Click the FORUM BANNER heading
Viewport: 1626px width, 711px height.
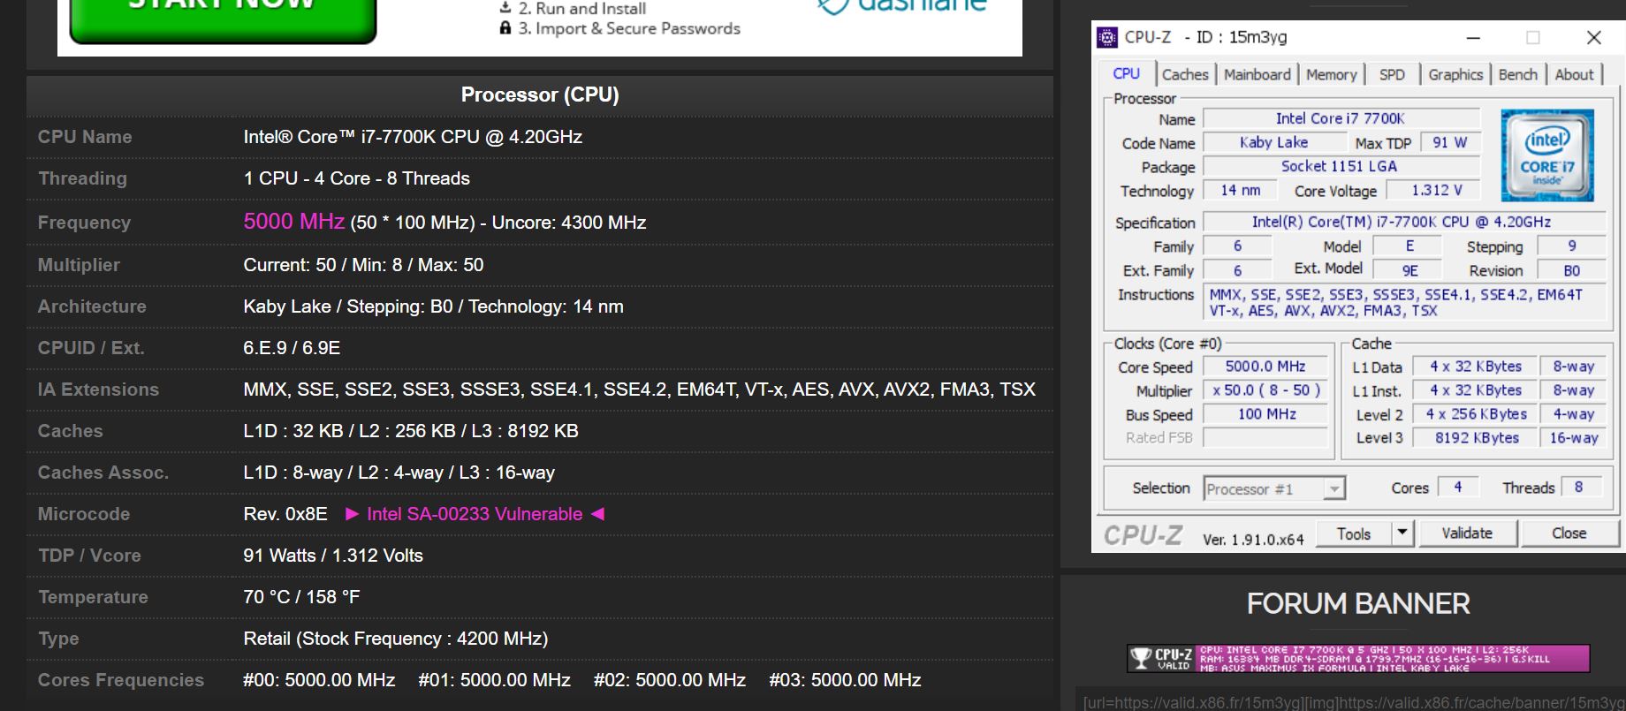tap(1358, 604)
